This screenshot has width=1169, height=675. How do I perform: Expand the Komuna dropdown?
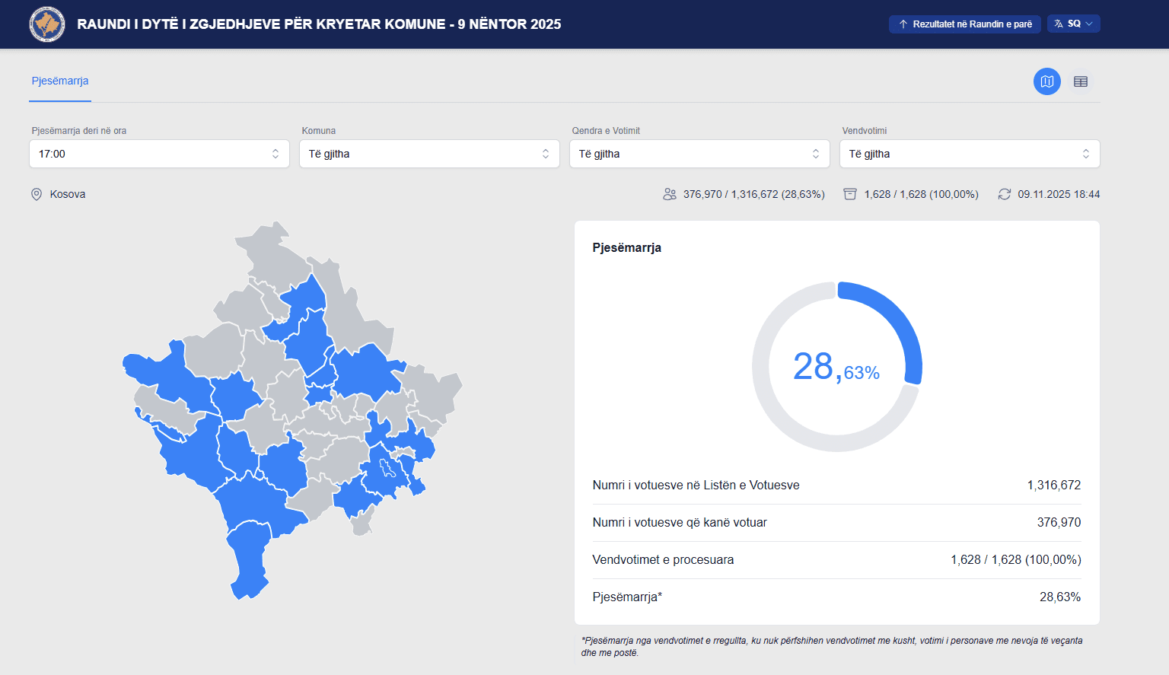point(429,154)
